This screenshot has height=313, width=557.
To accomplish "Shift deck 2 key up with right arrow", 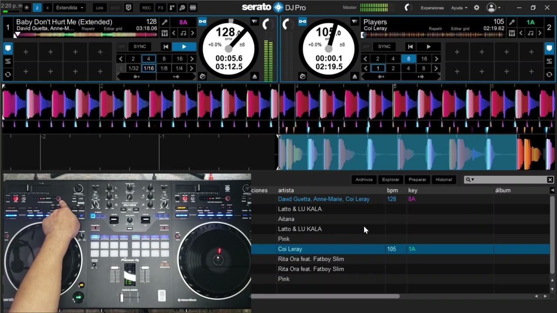I will pyautogui.click(x=540, y=33).
